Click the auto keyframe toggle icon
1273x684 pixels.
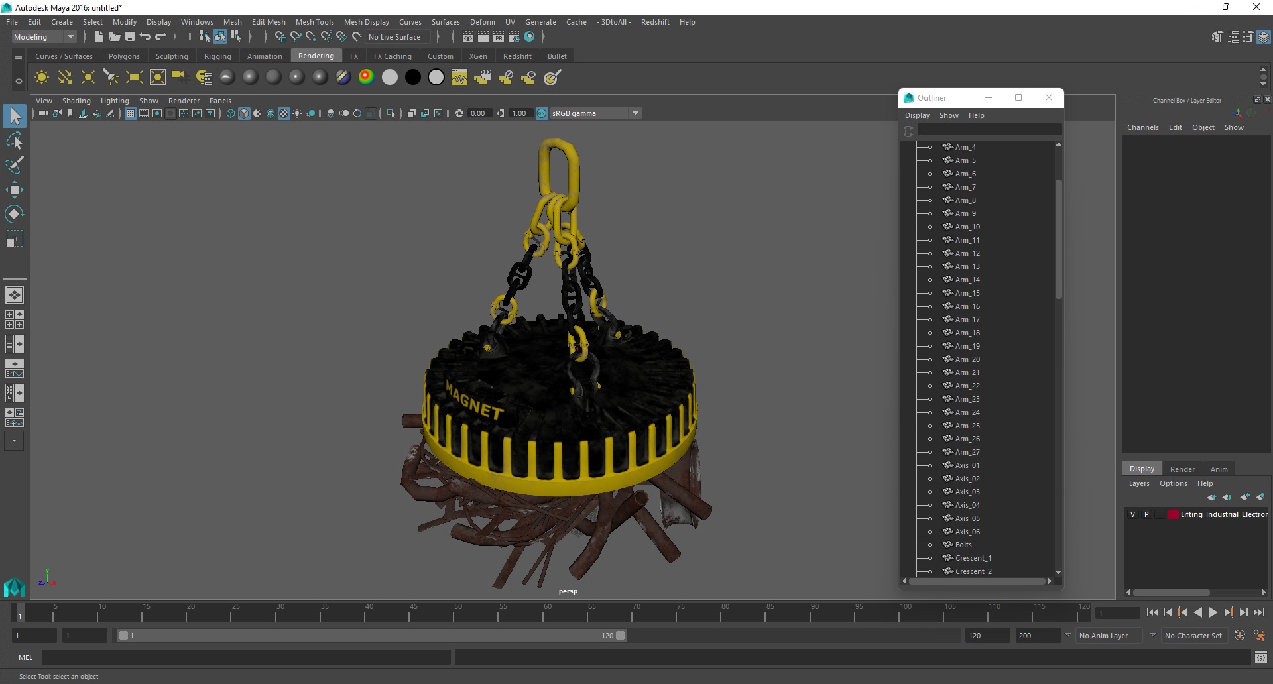[1240, 635]
